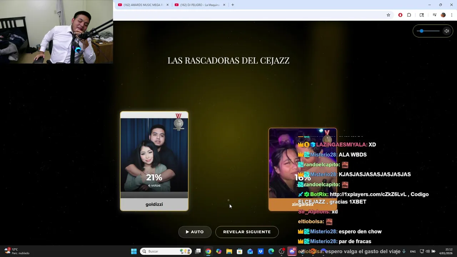Click the microphone tray icon
457x257 pixels.
click(x=404, y=251)
